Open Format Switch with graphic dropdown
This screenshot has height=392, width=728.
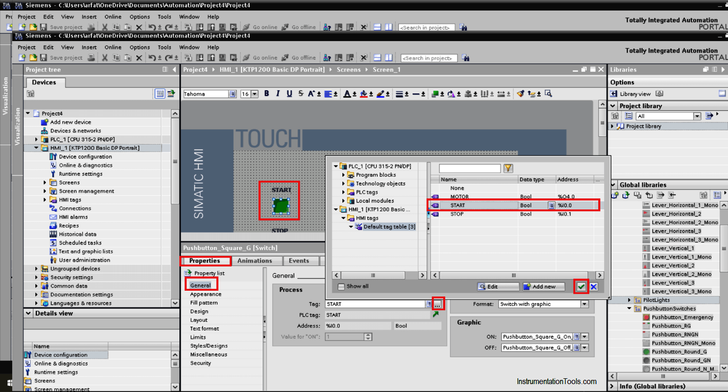[584, 304]
